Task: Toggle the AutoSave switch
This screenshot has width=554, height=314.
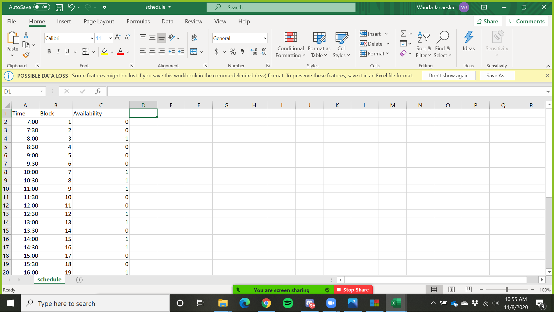Action: point(42,7)
